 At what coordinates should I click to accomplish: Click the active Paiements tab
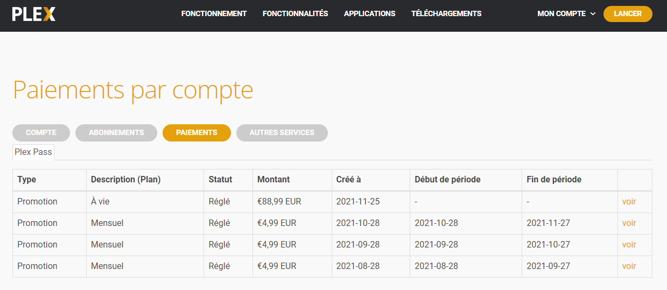tap(196, 133)
